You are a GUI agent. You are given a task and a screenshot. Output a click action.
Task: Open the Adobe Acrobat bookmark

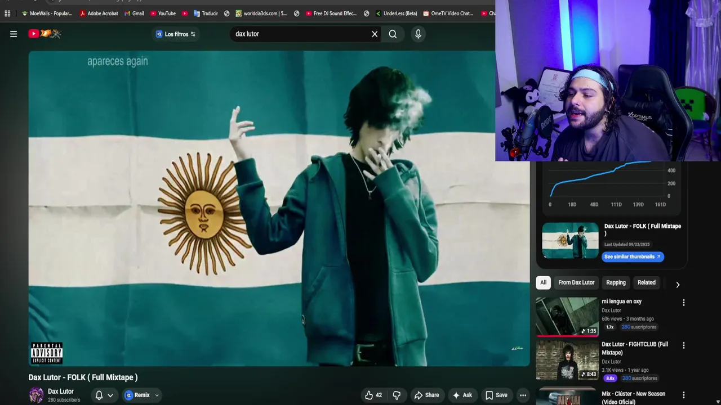tap(99, 13)
